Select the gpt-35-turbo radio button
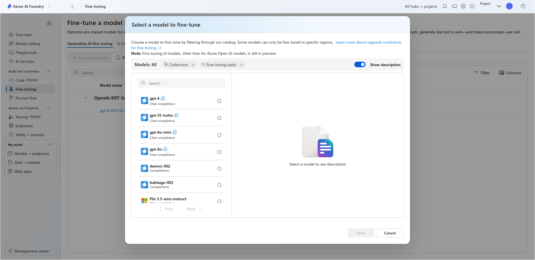535x260 pixels. (x=219, y=118)
